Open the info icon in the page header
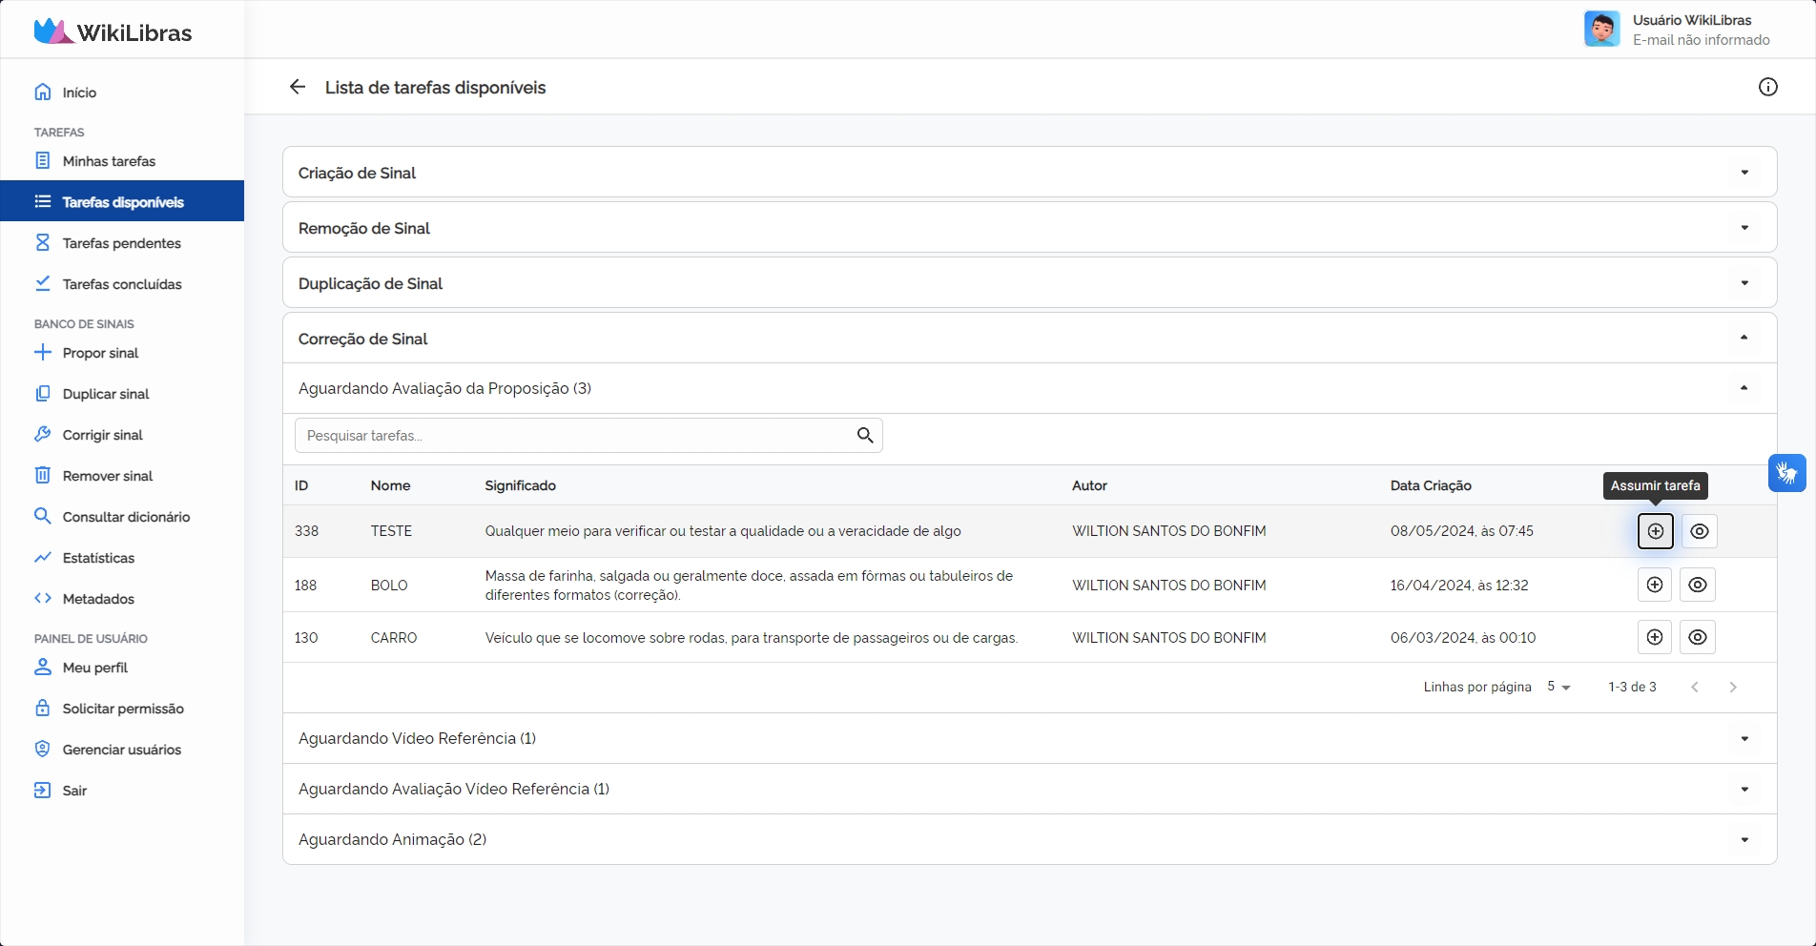1816x946 pixels. [1767, 87]
